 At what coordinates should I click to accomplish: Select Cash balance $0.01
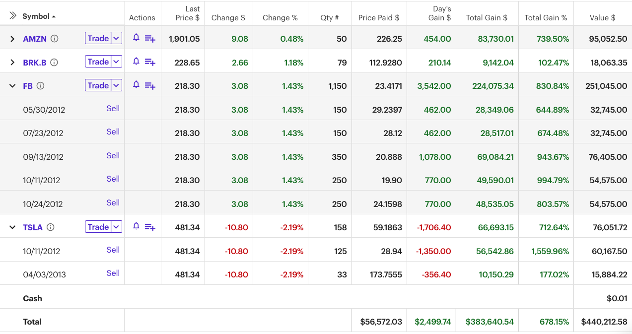617,298
